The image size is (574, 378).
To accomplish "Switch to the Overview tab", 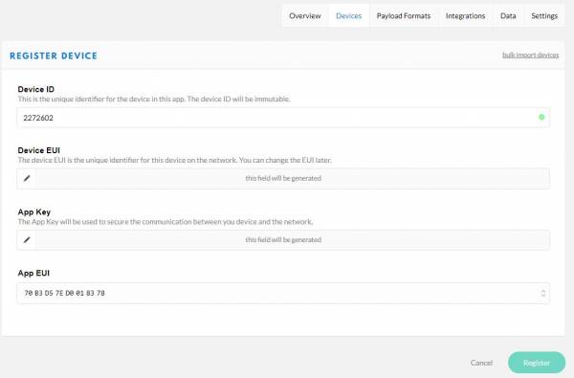I will (305, 15).
